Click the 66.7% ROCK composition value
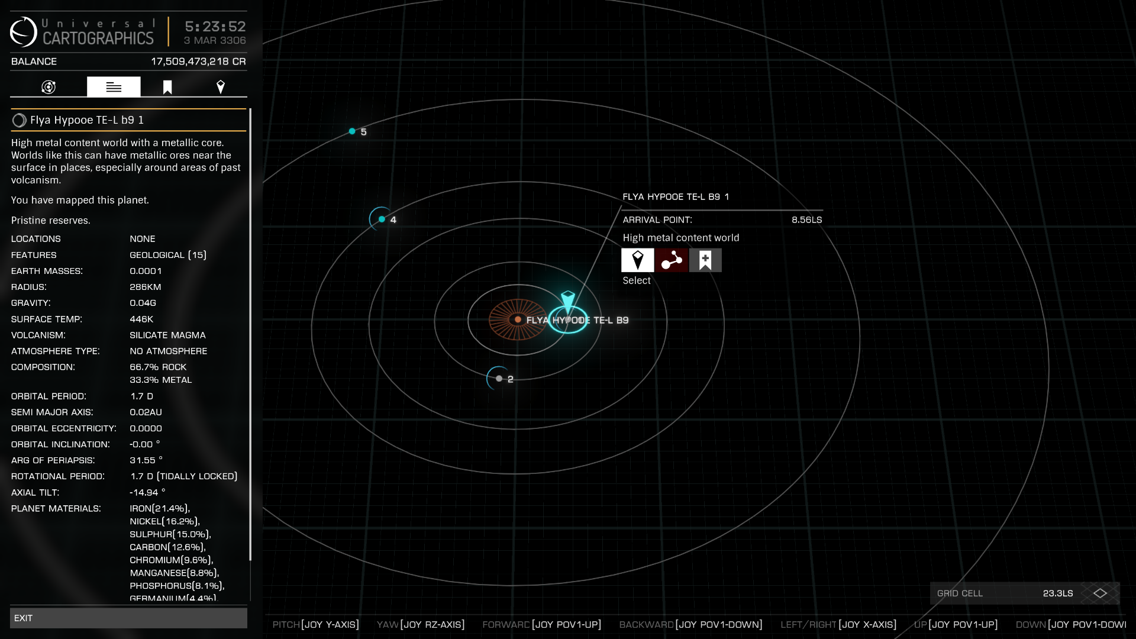 [x=158, y=367]
